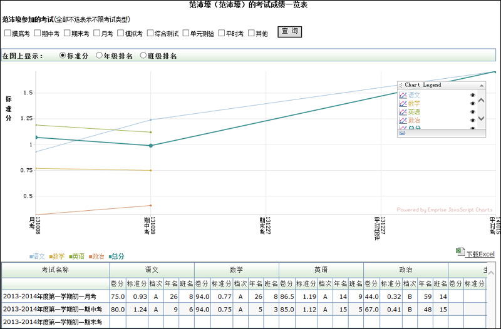The height and width of the screenshot is (329, 501).
Task: Toggle the eye icon for 政治 series
Action: [x=473, y=119]
